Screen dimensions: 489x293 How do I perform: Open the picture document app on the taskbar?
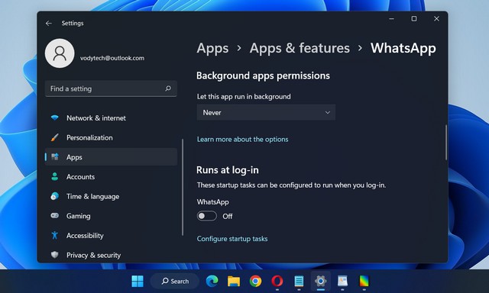pyautogui.click(x=342, y=281)
